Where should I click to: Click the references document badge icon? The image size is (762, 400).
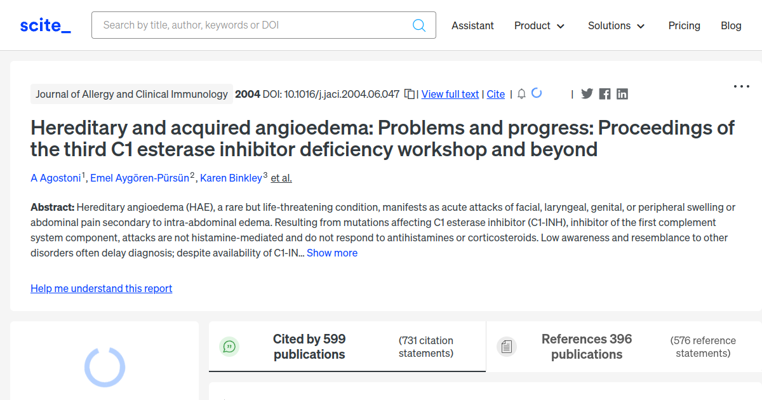[507, 347]
